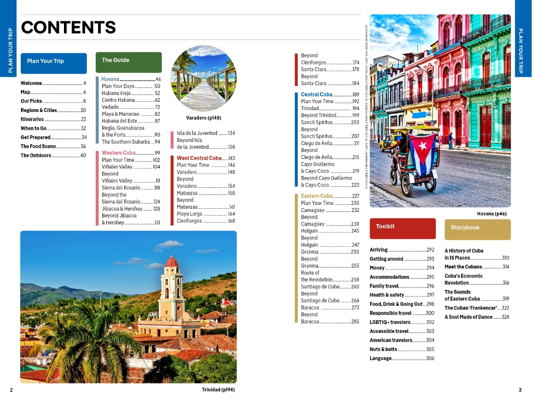The image size is (534, 401).
Task: Click the gold Storybook section box
Action: coord(477,229)
